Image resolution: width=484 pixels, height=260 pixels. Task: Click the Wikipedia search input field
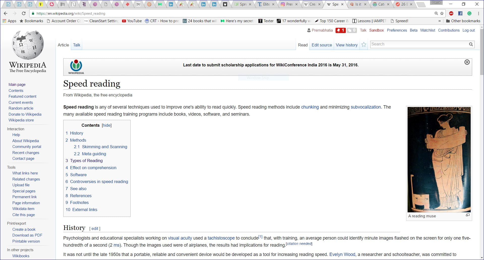(x=418, y=44)
